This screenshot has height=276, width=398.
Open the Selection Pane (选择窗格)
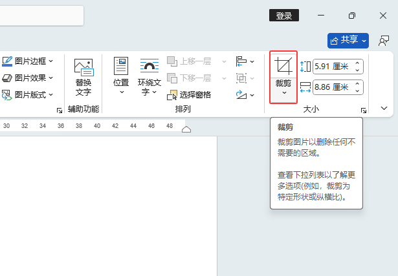[189, 95]
